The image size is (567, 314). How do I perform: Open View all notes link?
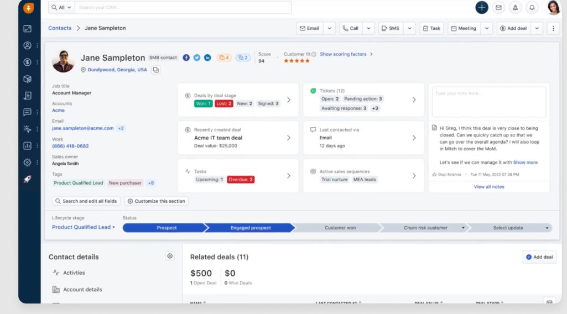(489, 187)
